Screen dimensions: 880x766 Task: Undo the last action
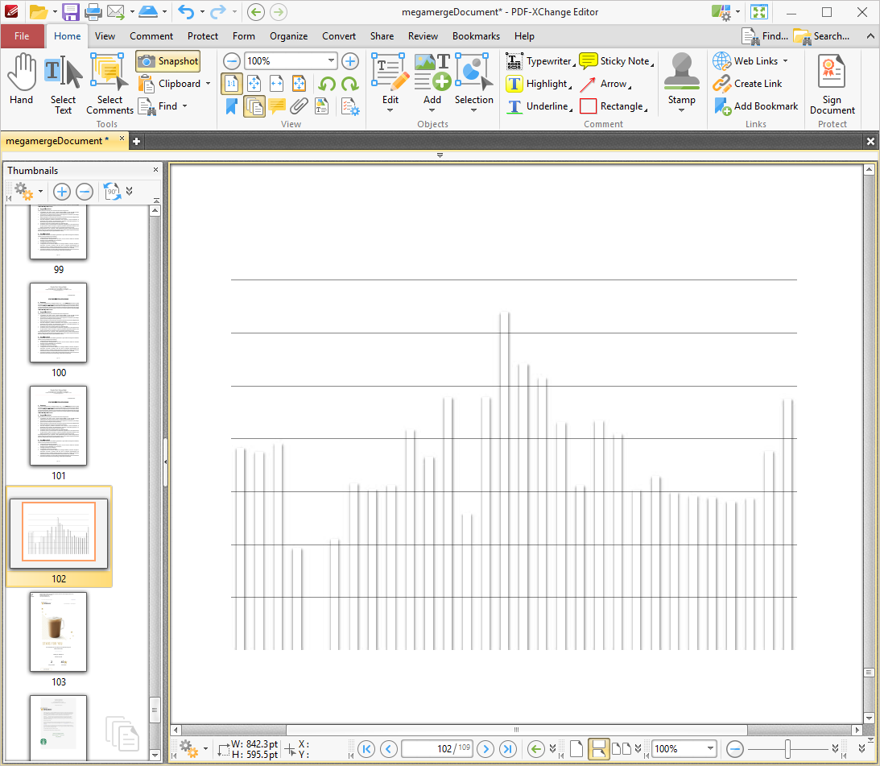point(186,12)
